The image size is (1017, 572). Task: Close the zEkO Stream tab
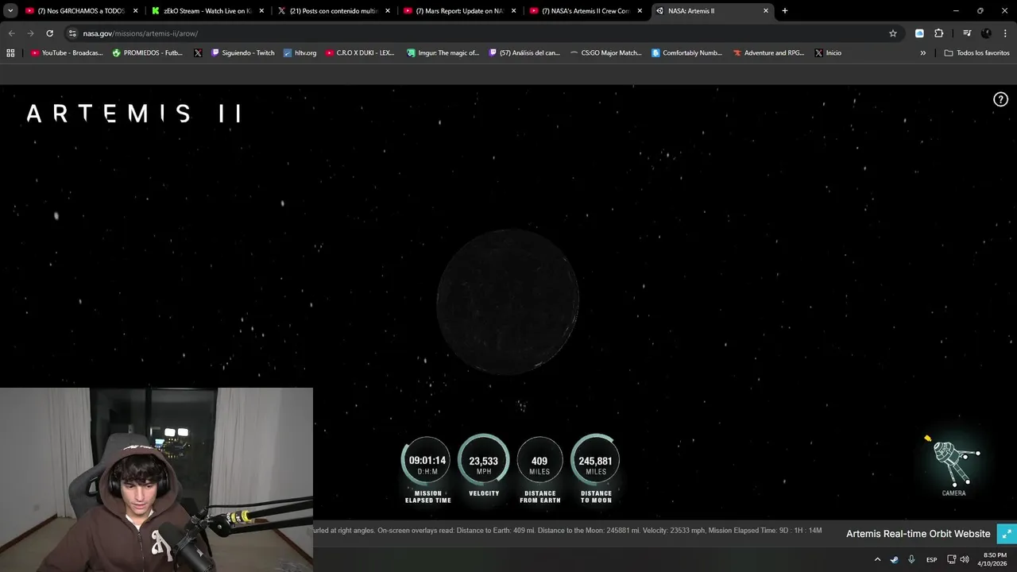point(261,11)
